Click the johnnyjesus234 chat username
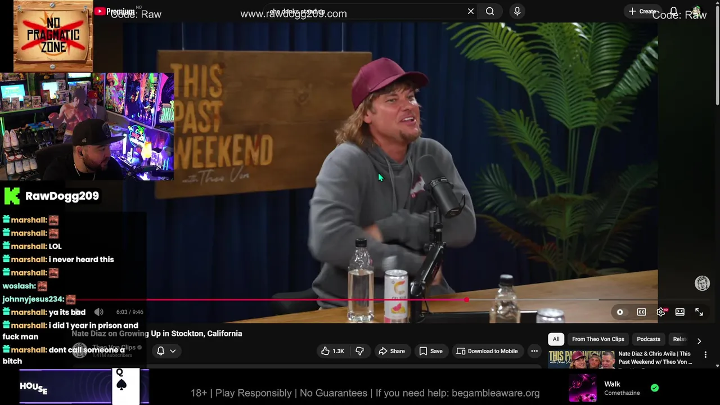This screenshot has width=720, height=405. 33,299
